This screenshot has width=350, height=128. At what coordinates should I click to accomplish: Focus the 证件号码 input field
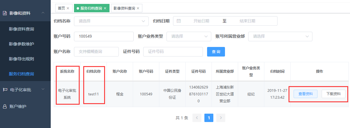(173, 52)
